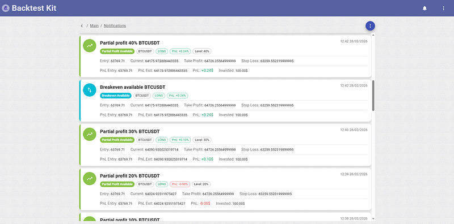Screen dimensions: 454x224
Task: Select the Partial profit 40% BTCUSDT title
Action: click(x=130, y=43)
